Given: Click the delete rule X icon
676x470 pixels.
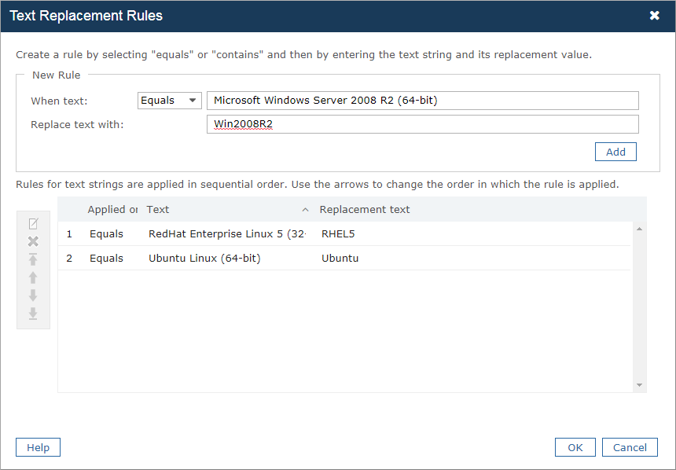Looking at the screenshot, I should tap(33, 241).
